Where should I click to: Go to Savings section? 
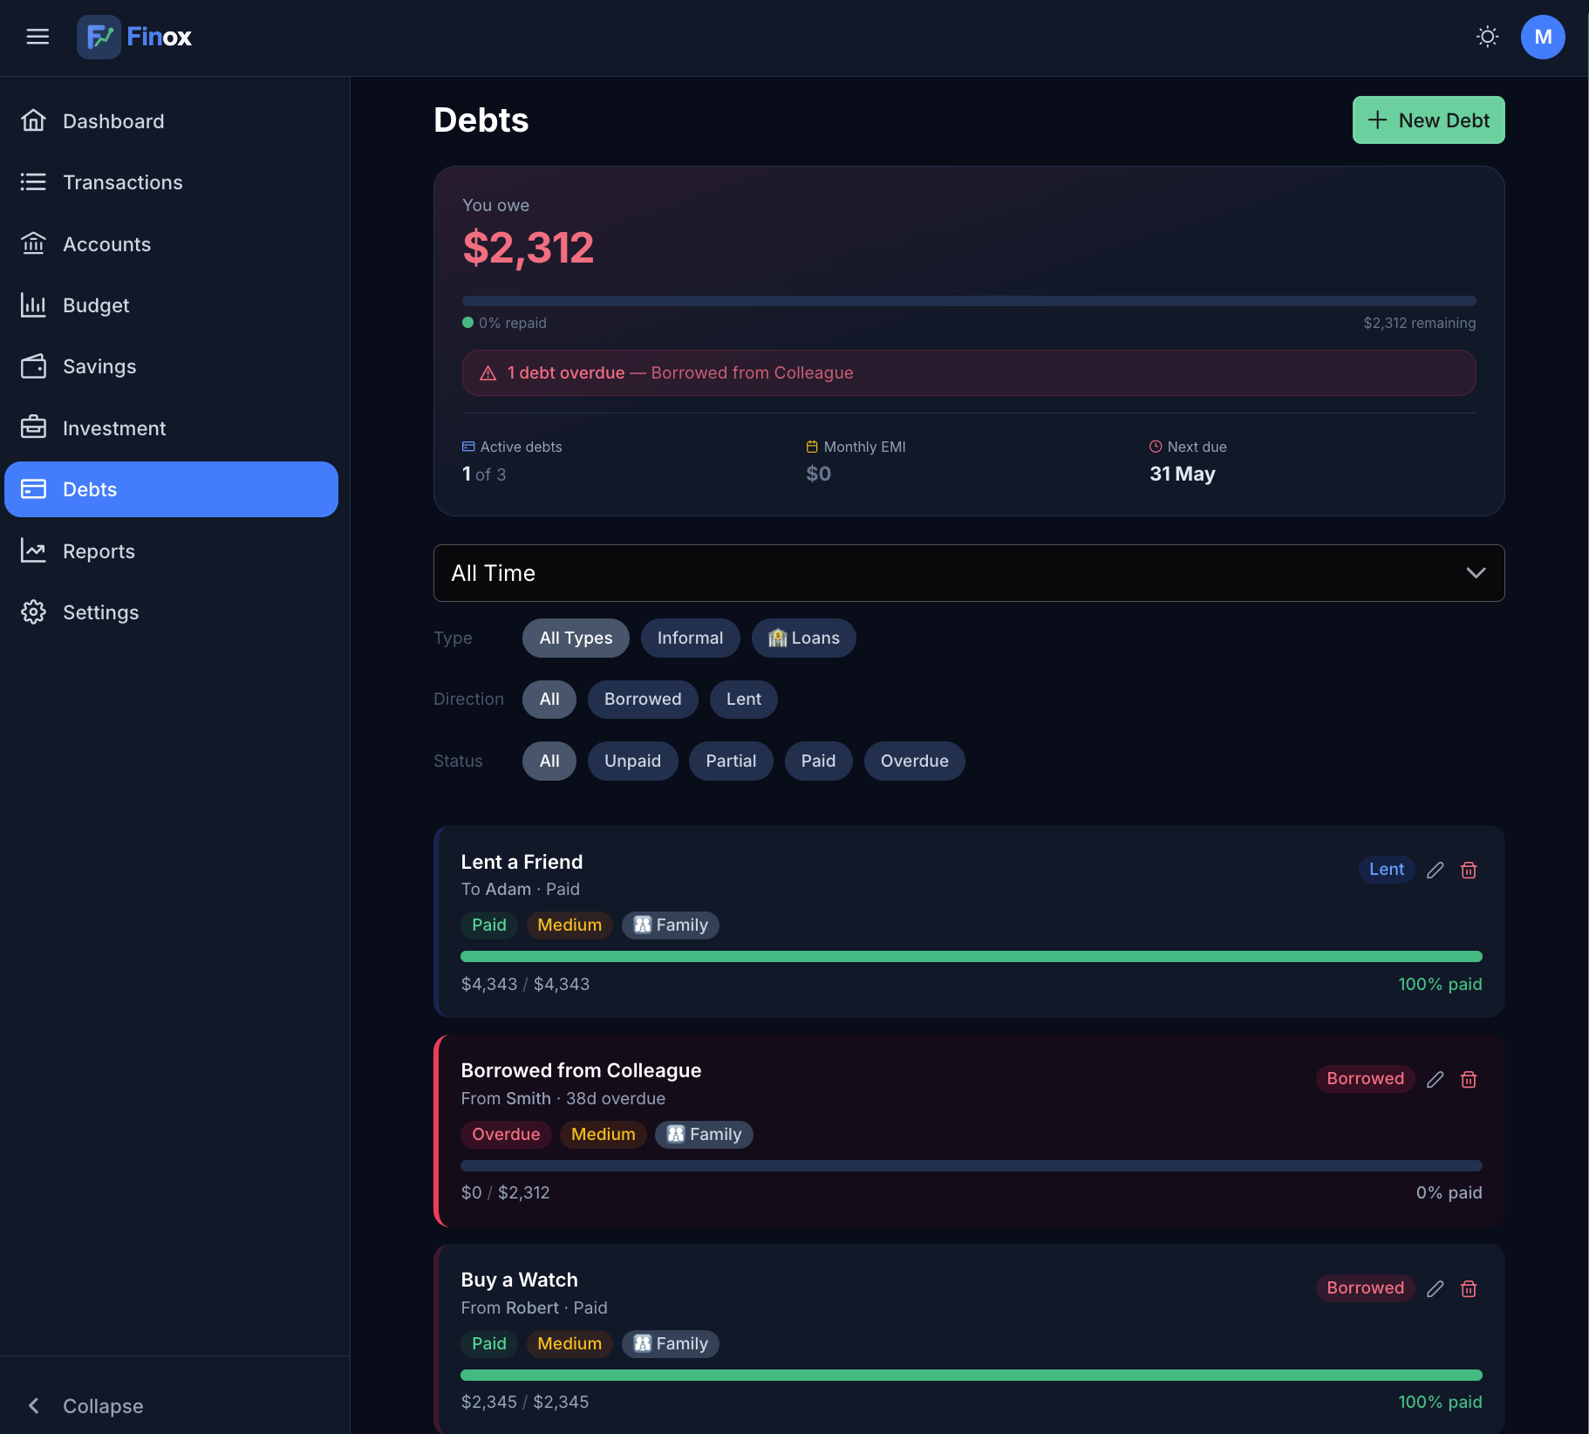tap(171, 366)
